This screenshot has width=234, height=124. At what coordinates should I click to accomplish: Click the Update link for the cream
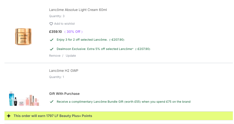pyautogui.click(x=71, y=56)
